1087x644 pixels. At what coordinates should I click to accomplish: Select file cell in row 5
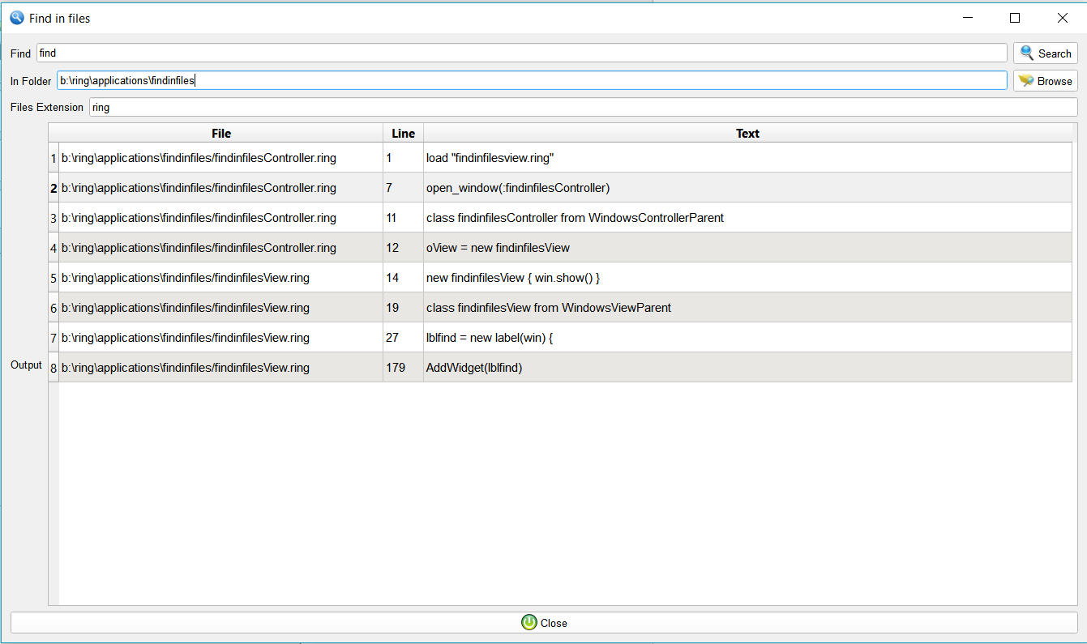click(221, 278)
